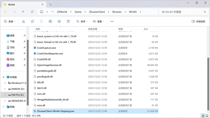The width and height of the screenshot is (210, 118).
Task: Click the Copy icon in toolbar
Action: [32, 21]
